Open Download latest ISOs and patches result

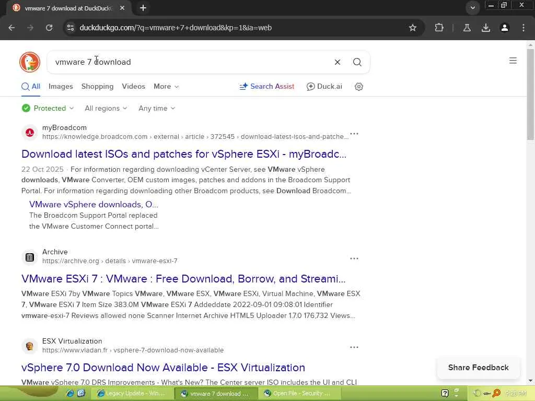(184, 154)
